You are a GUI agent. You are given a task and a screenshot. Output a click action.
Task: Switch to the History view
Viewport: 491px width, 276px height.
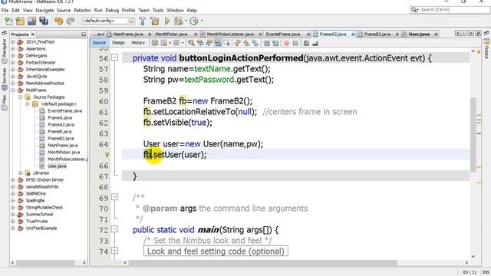138,43
